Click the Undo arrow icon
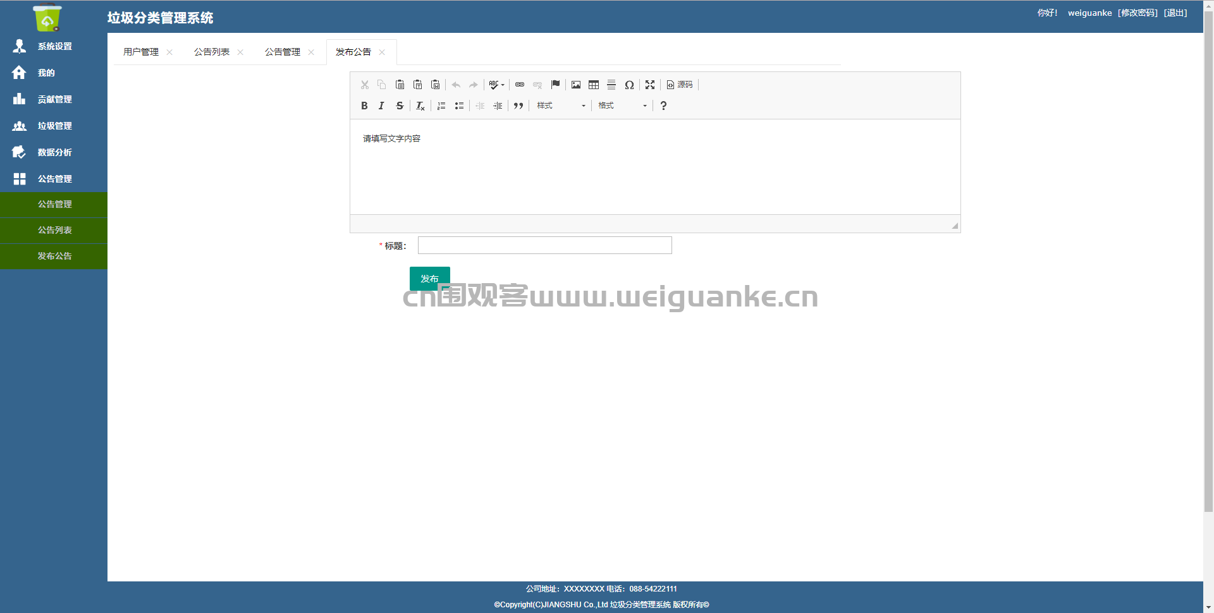The image size is (1214, 613). point(456,85)
